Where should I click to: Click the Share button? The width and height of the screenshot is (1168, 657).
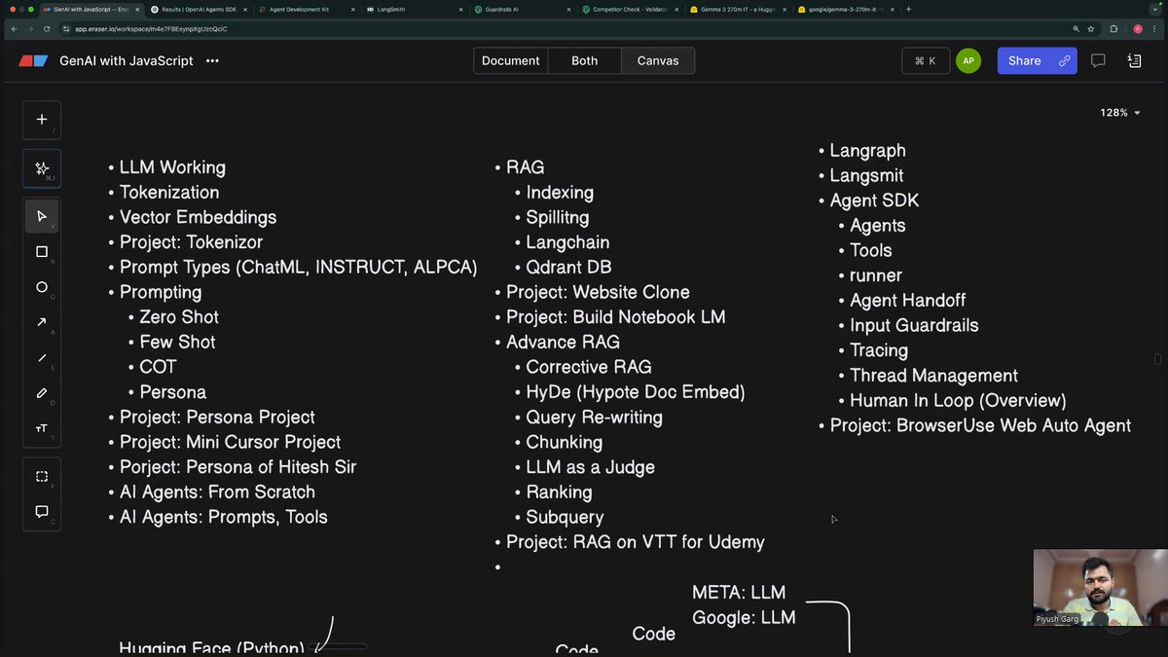1025,60
